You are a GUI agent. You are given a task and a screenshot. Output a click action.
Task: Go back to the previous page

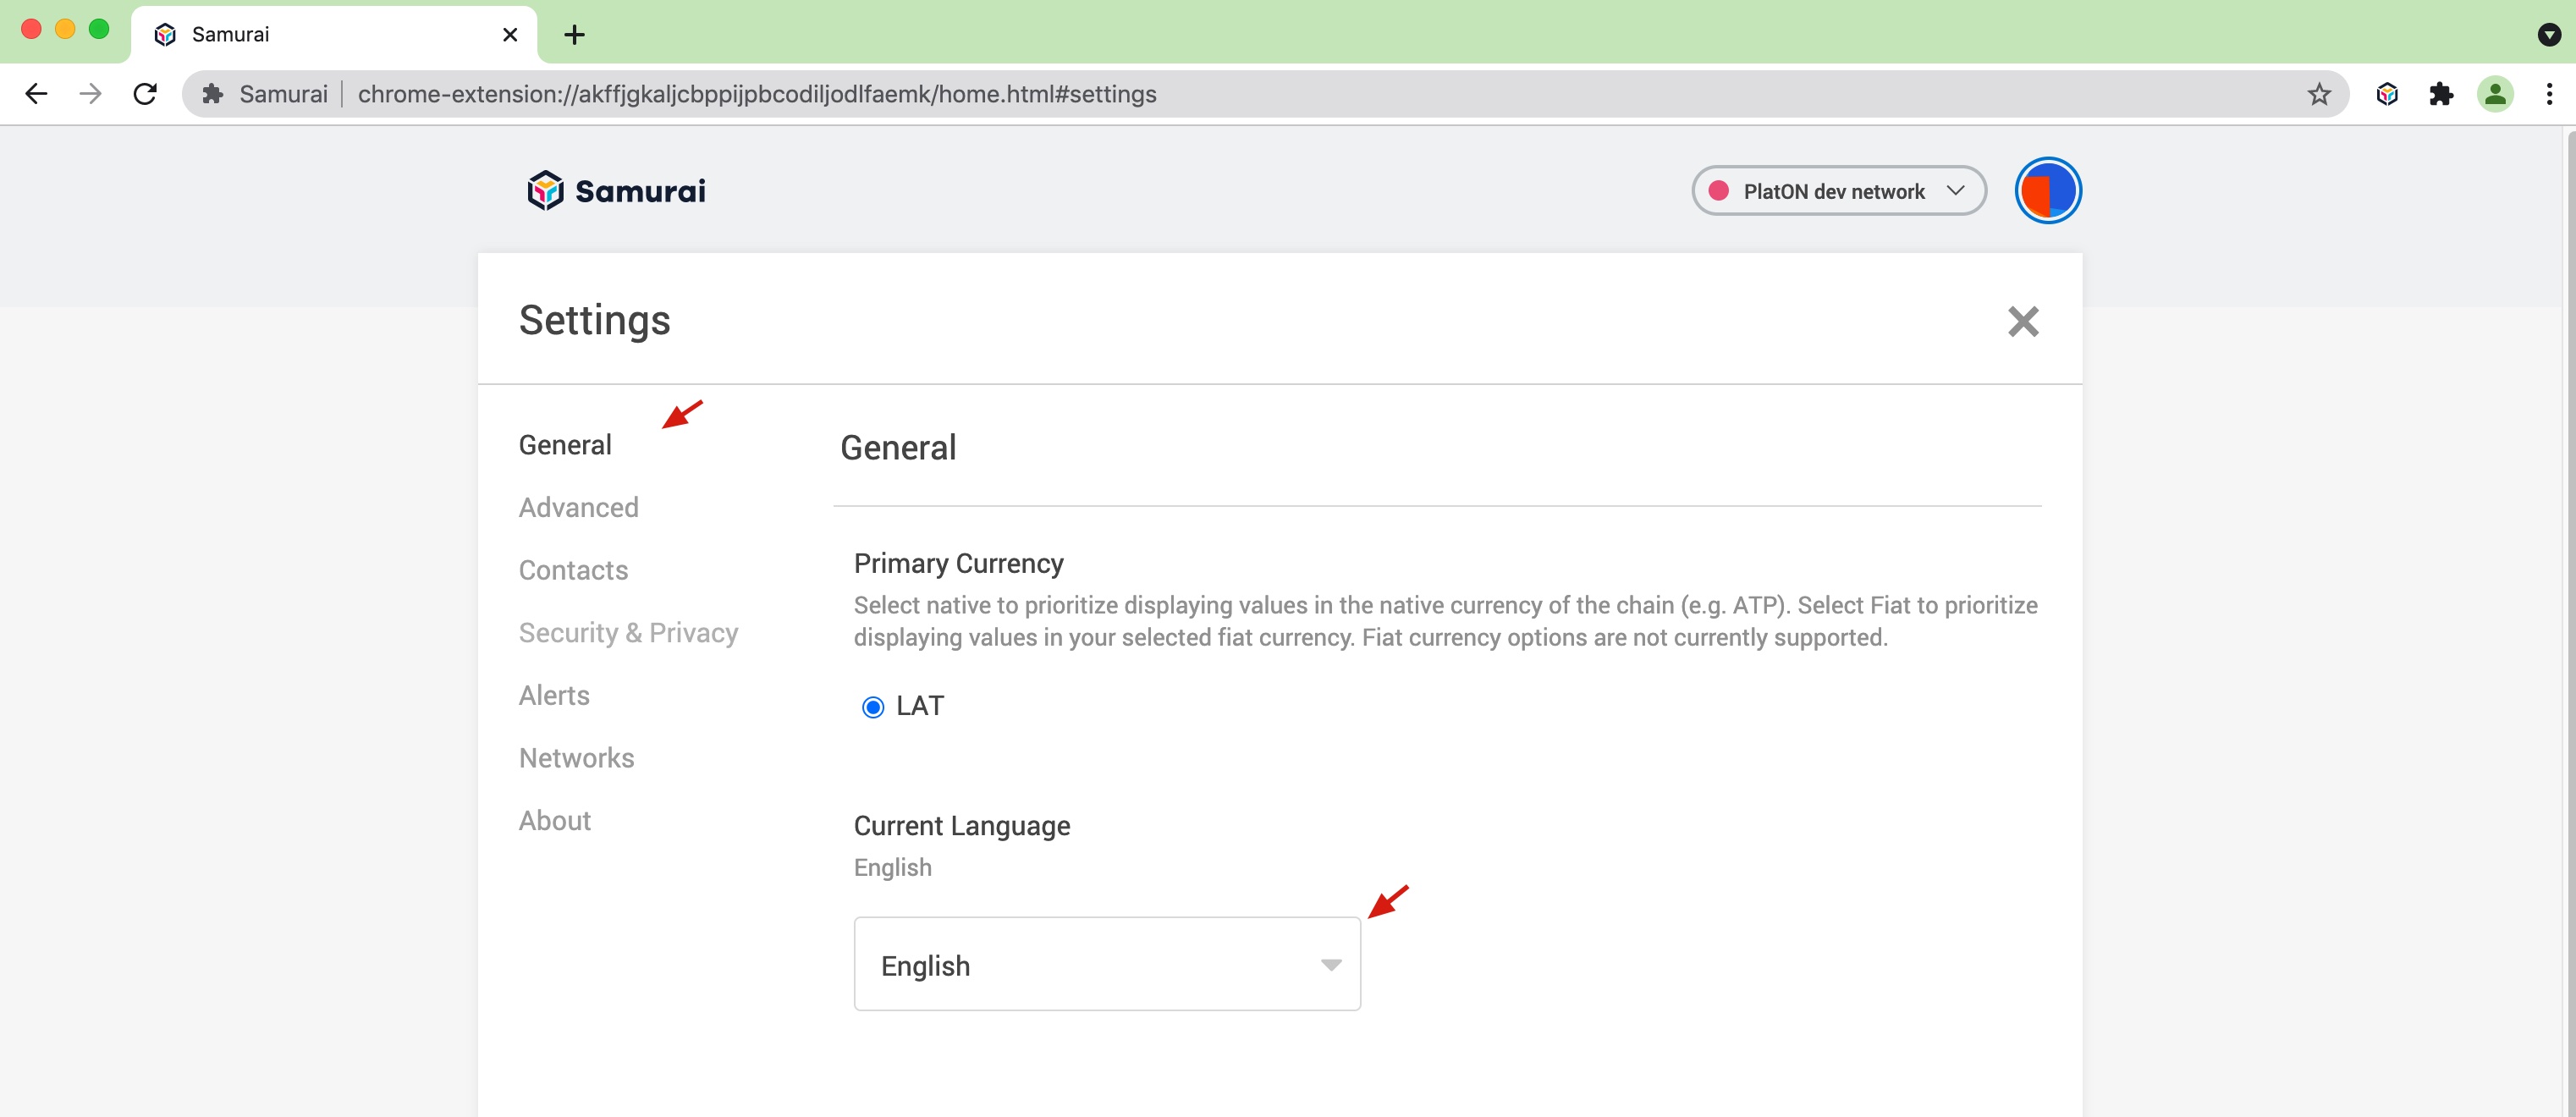36,94
